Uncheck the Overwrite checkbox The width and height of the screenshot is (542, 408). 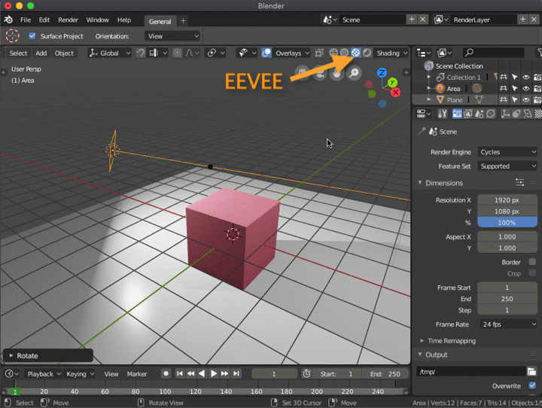(x=532, y=385)
